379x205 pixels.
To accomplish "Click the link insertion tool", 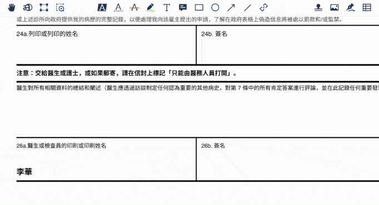I will (263, 8).
